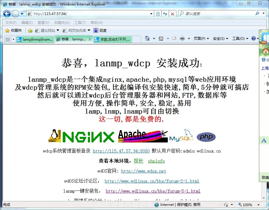Click the address bar showing 115.47.57.94
The width and height of the screenshot is (269, 210).
click(90, 14)
